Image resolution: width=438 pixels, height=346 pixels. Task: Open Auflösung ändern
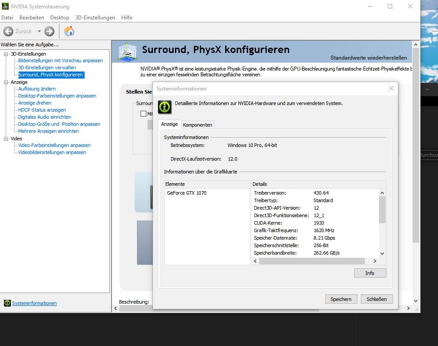[37, 89]
